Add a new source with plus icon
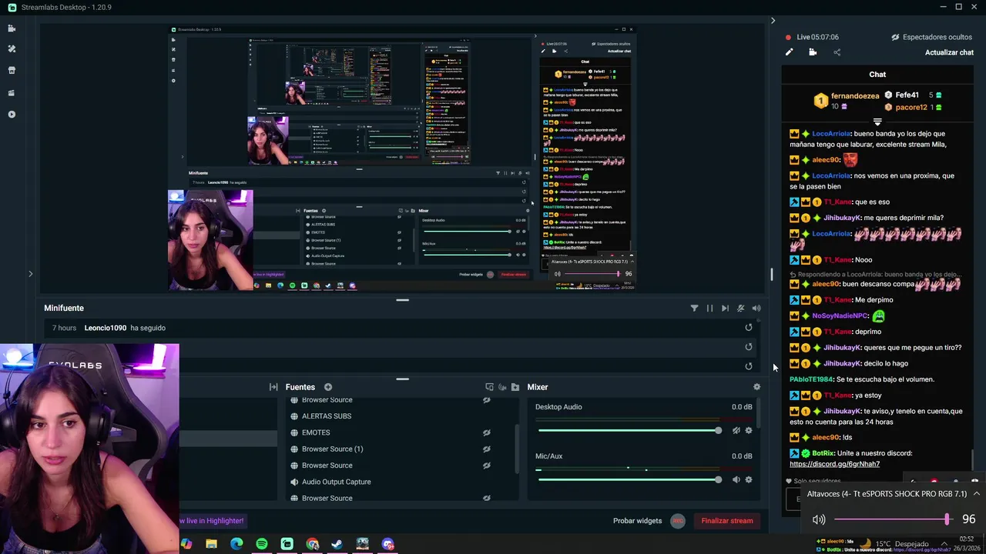 (328, 387)
